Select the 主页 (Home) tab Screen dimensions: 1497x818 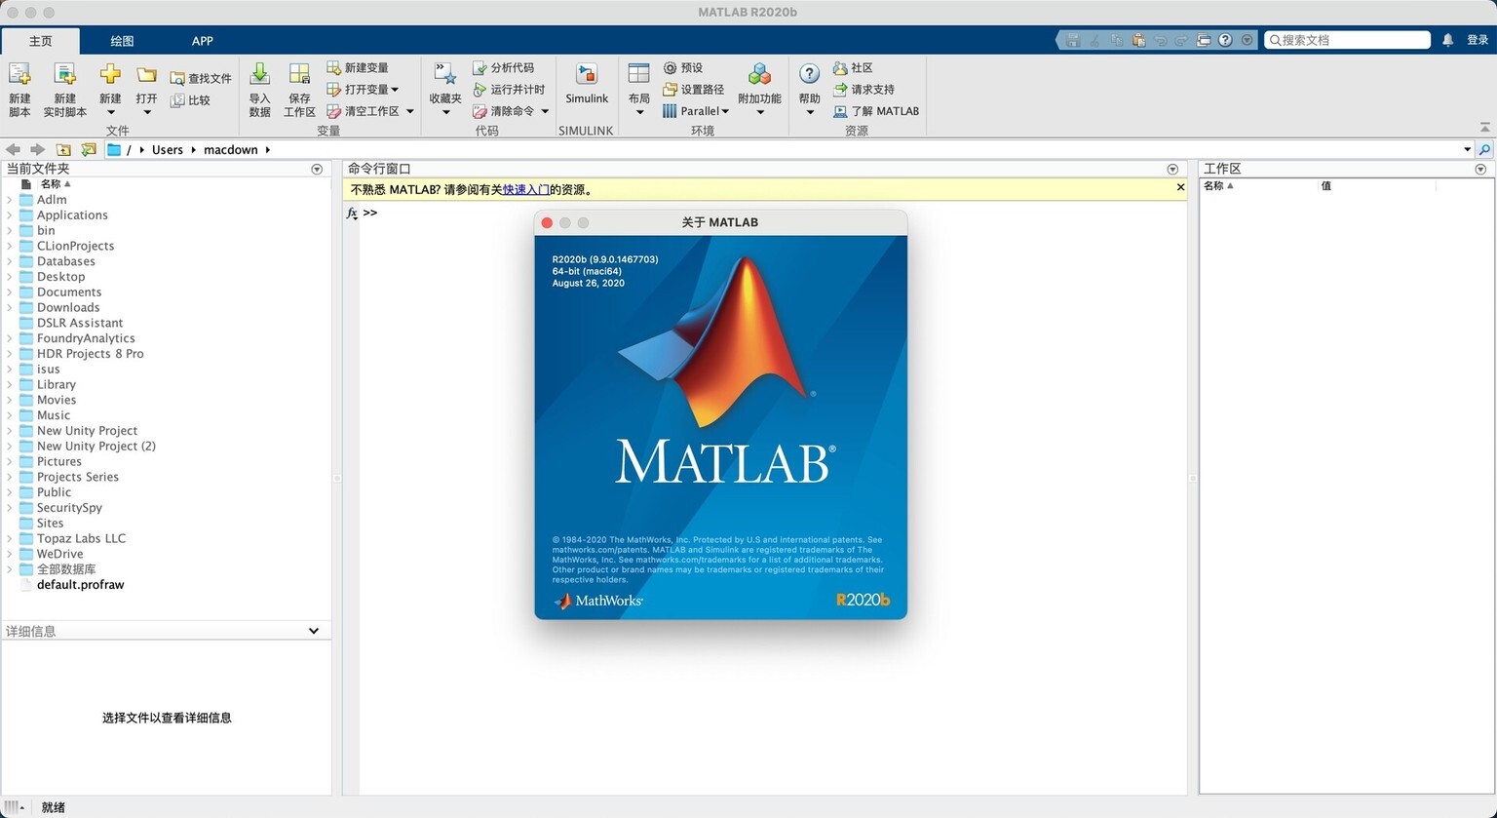[40, 41]
